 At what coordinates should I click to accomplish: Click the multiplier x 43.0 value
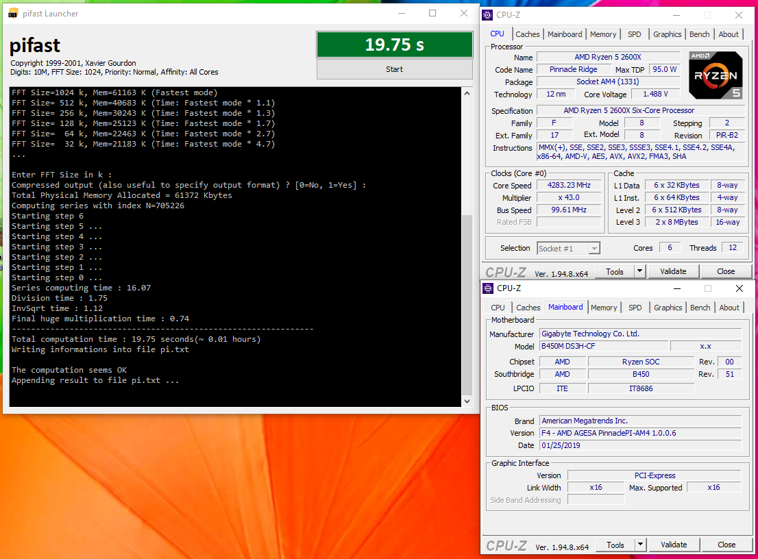(569, 197)
